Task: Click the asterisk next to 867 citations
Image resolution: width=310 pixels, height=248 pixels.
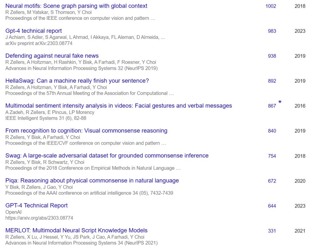Action: pos(280,102)
